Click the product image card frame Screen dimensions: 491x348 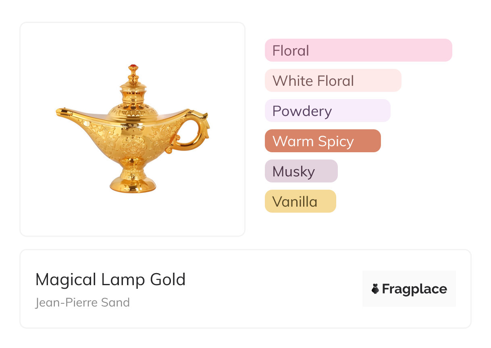pos(133,129)
